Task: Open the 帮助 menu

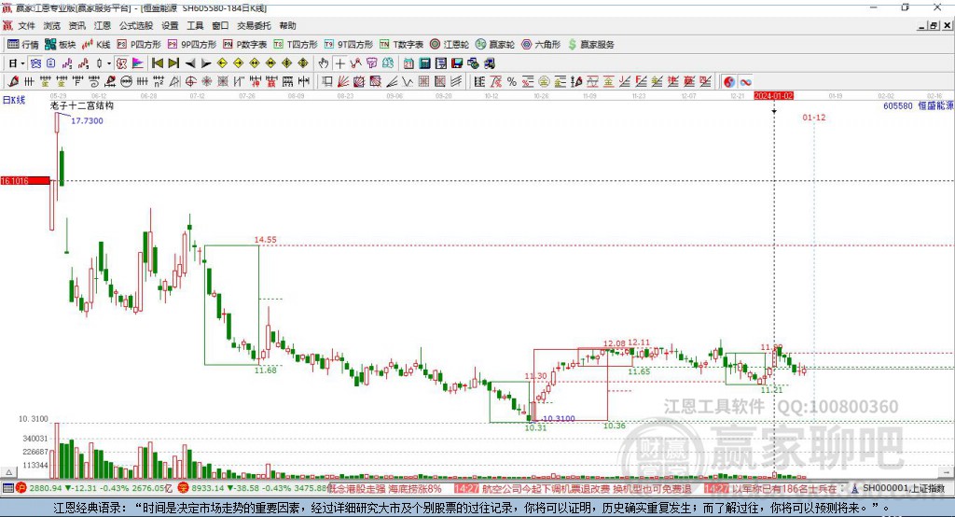Action: 287,25
